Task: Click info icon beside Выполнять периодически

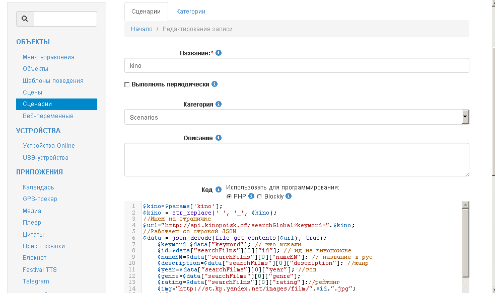Action: [x=215, y=84]
